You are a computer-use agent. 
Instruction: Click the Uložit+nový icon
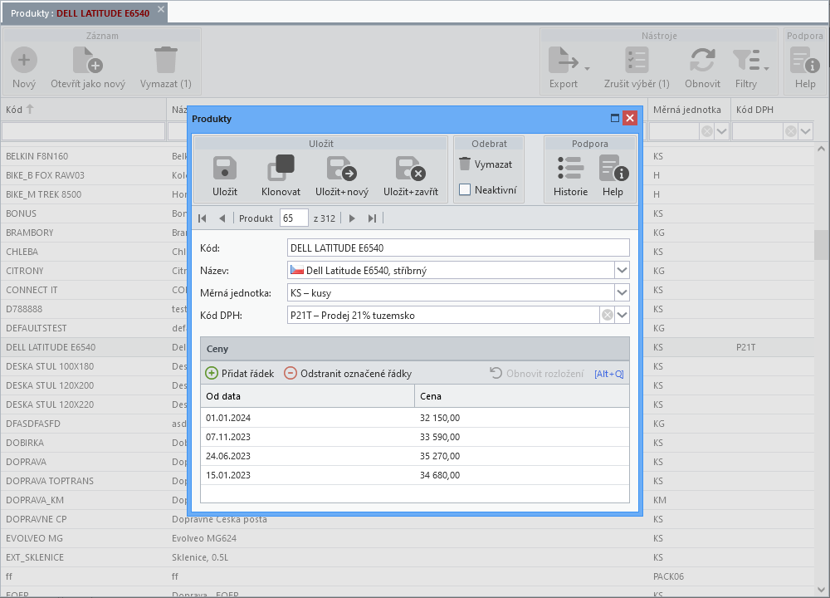coord(341,169)
